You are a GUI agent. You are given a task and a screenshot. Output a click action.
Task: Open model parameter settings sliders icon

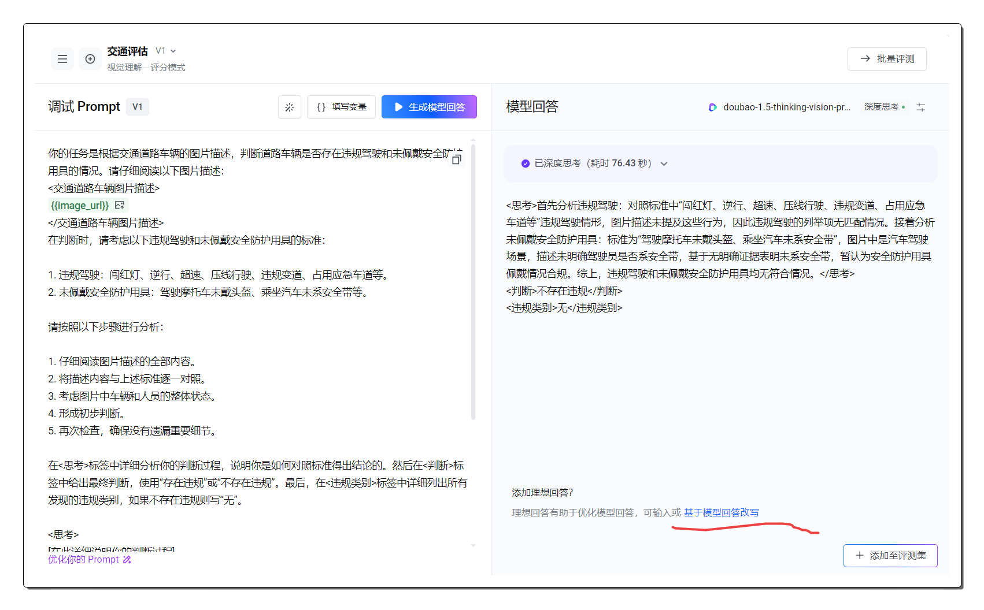click(x=921, y=107)
